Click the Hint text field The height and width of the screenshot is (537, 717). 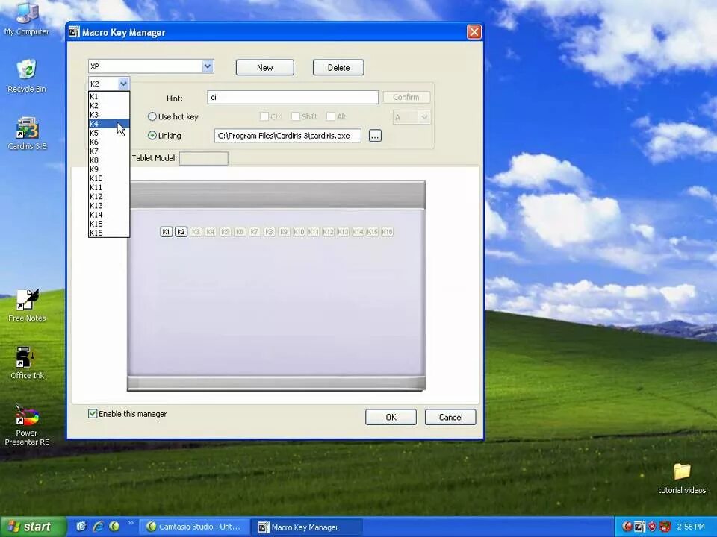click(293, 97)
